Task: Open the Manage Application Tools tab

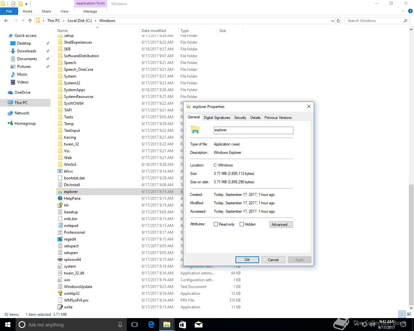Action: click(x=90, y=11)
